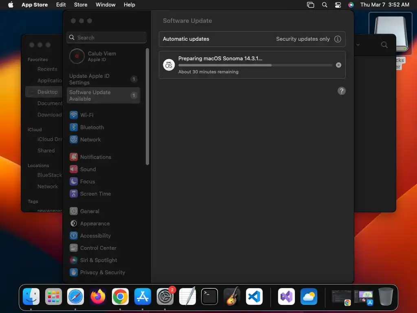Select Software Update Available item
This screenshot has height=313, width=417.
(103, 95)
